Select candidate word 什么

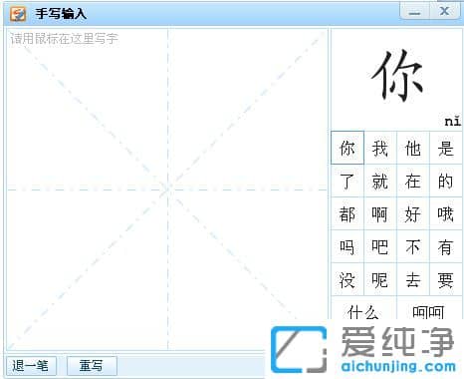tap(363, 308)
